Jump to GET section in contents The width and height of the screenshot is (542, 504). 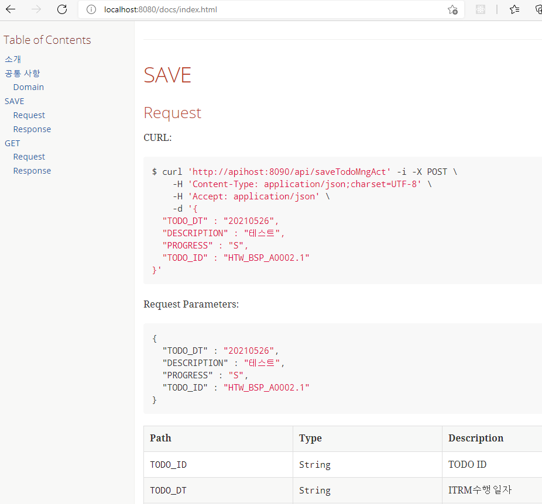pos(12,143)
